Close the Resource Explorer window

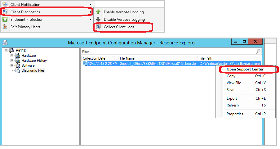pos(256,42)
